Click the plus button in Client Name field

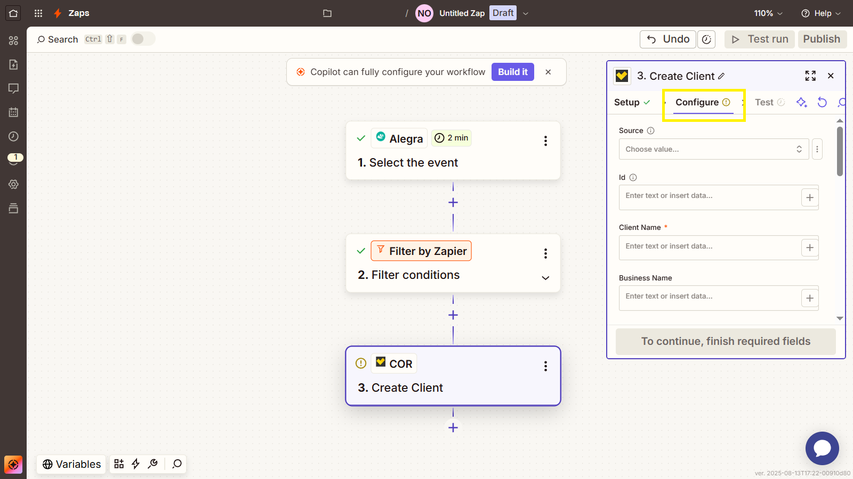click(810, 248)
